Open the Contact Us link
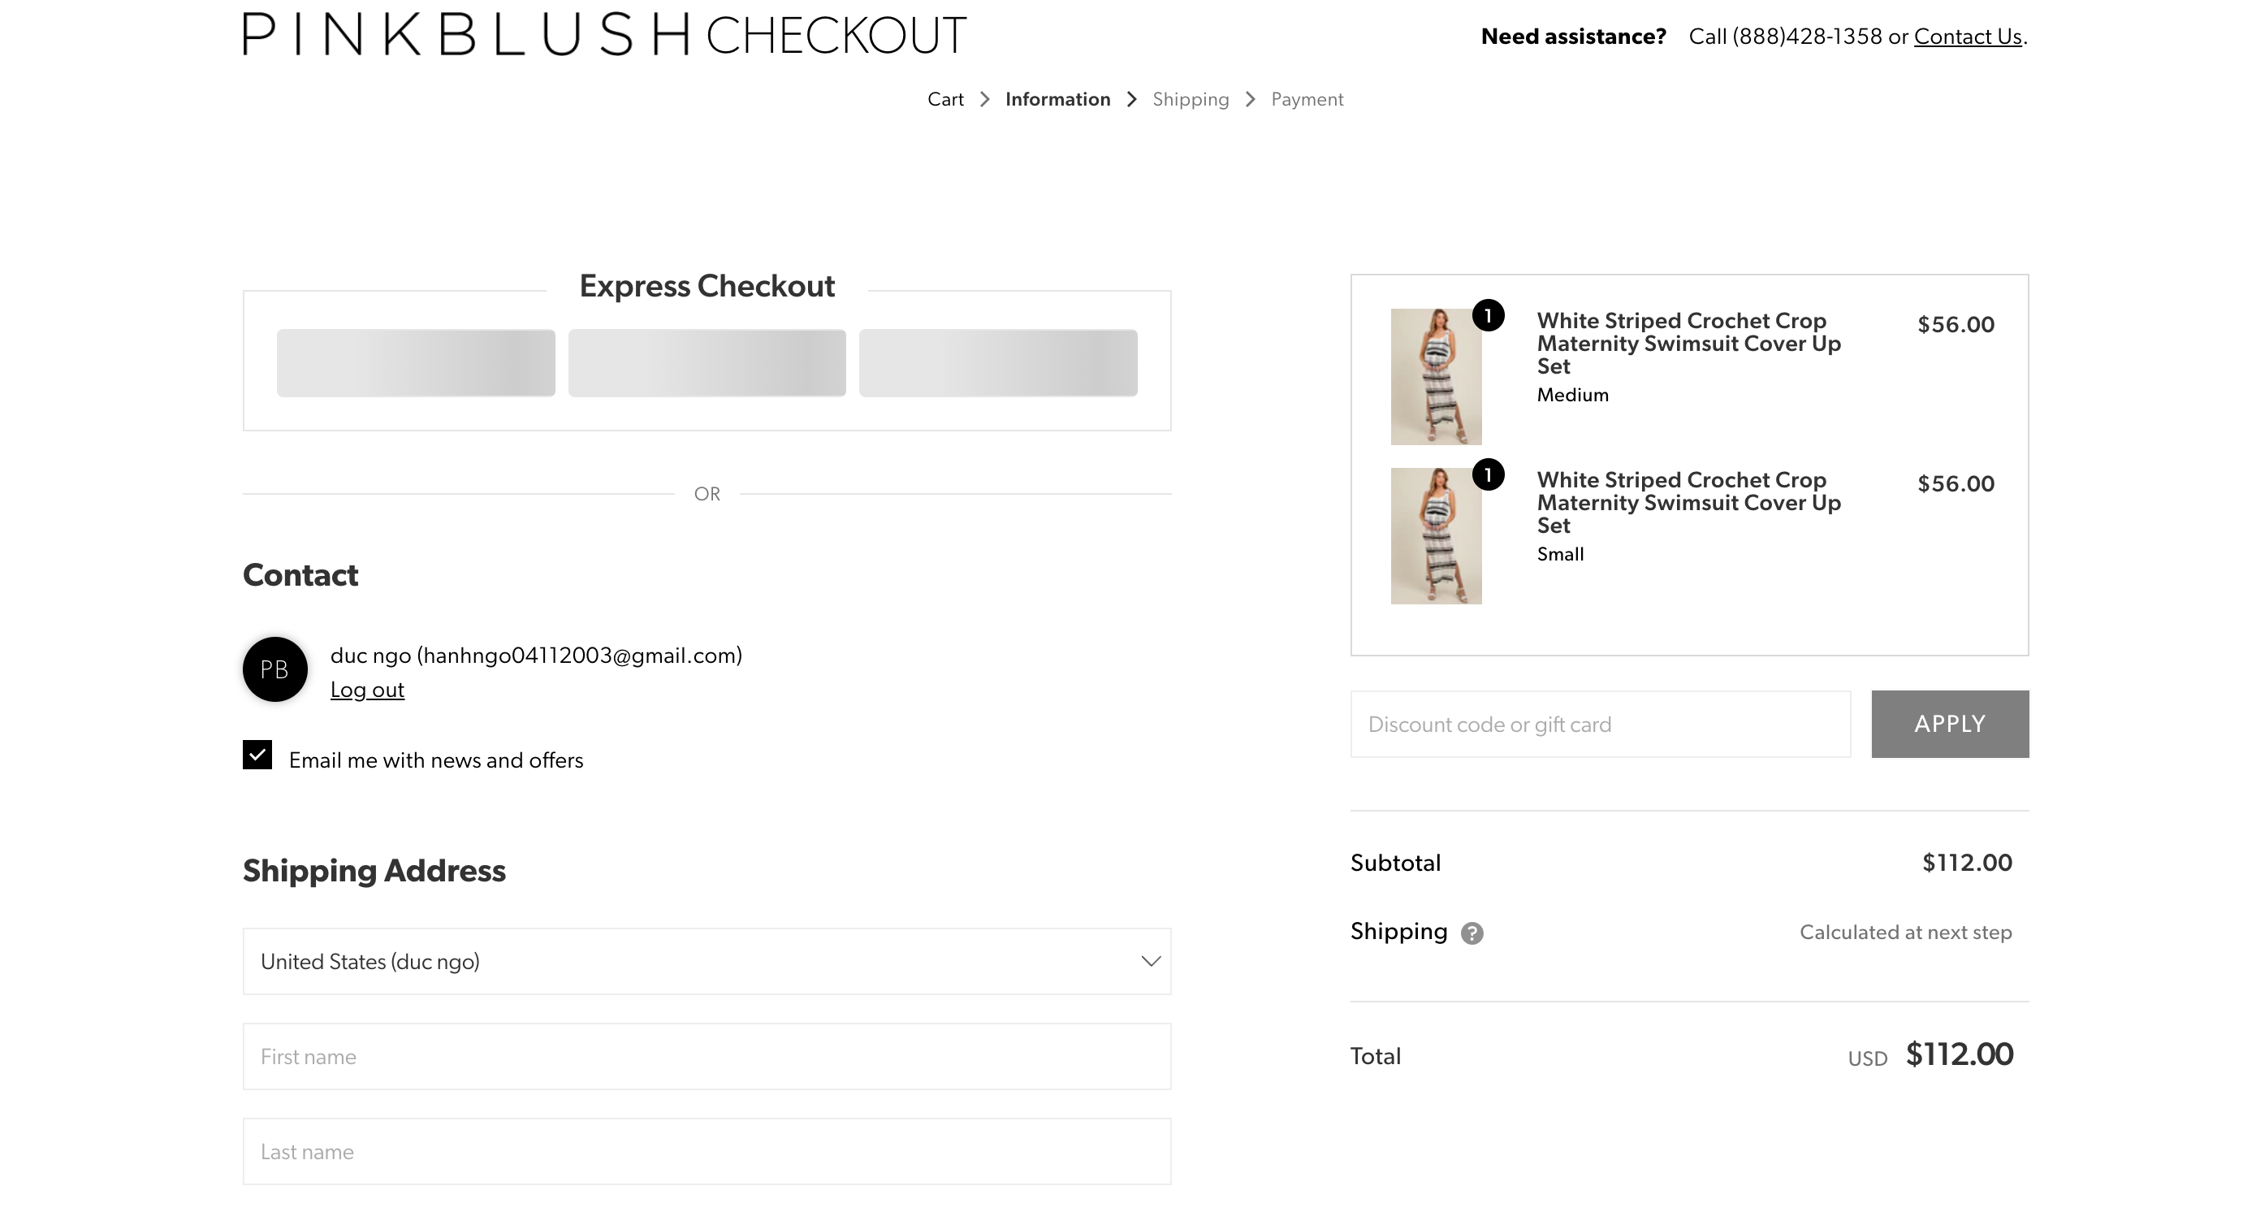Image resolution: width=2256 pixels, height=1212 pixels. tap(1968, 37)
